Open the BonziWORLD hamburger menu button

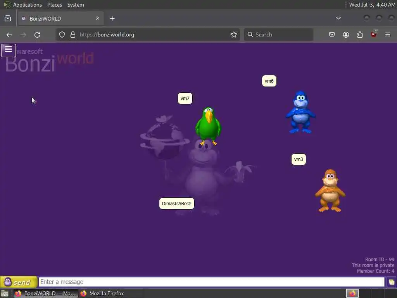point(9,50)
